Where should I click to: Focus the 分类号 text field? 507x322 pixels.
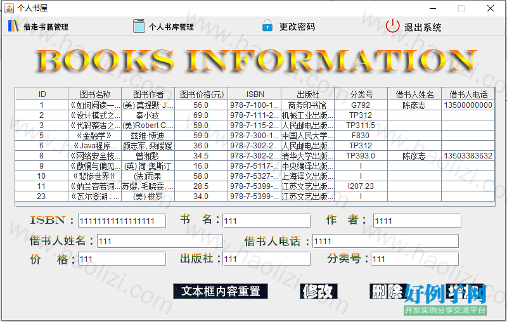pos(414,259)
